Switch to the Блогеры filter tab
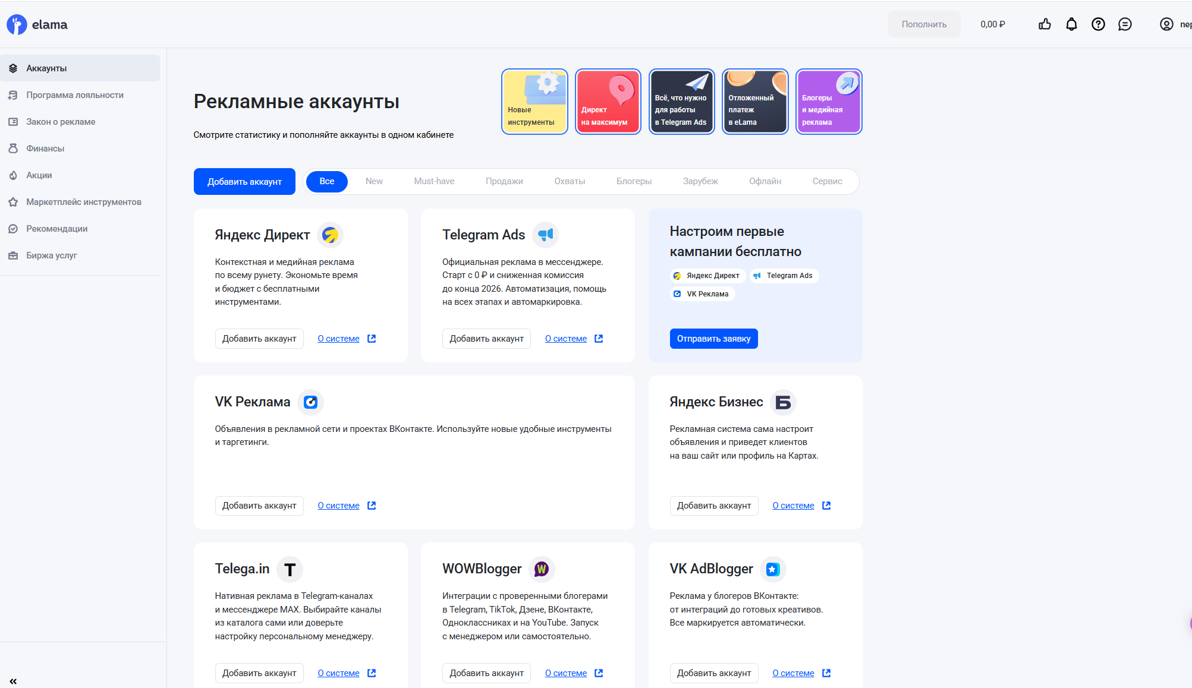This screenshot has width=1192, height=688. click(634, 181)
